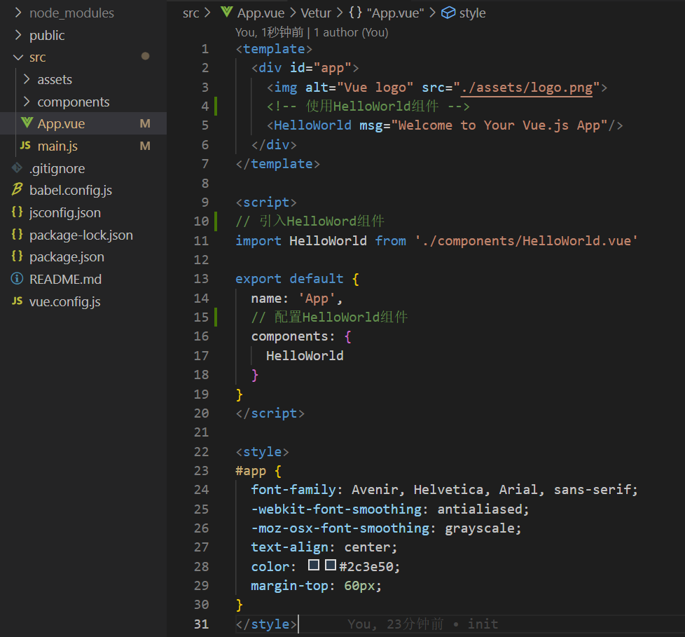Click 'components:' property on line 16

(293, 336)
